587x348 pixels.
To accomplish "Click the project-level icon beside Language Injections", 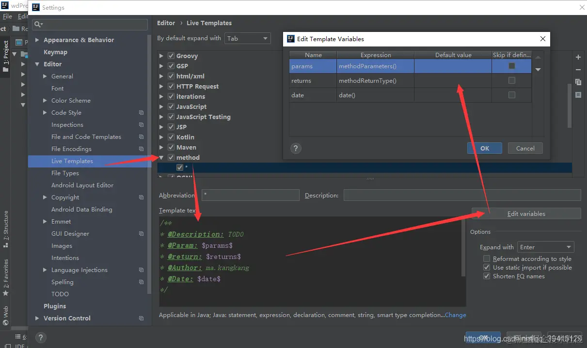I will [141, 270].
